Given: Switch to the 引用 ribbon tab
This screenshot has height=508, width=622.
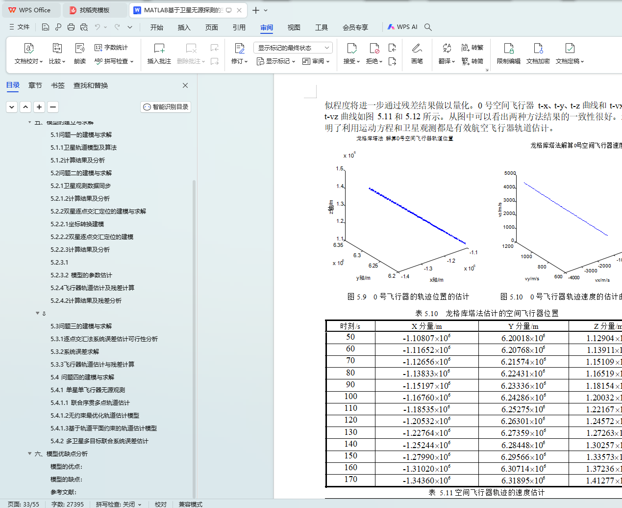Looking at the screenshot, I should point(239,27).
